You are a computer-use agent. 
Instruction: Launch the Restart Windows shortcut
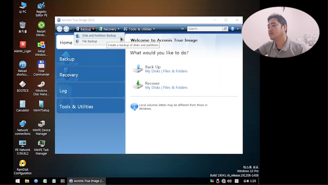[x=41, y=29]
